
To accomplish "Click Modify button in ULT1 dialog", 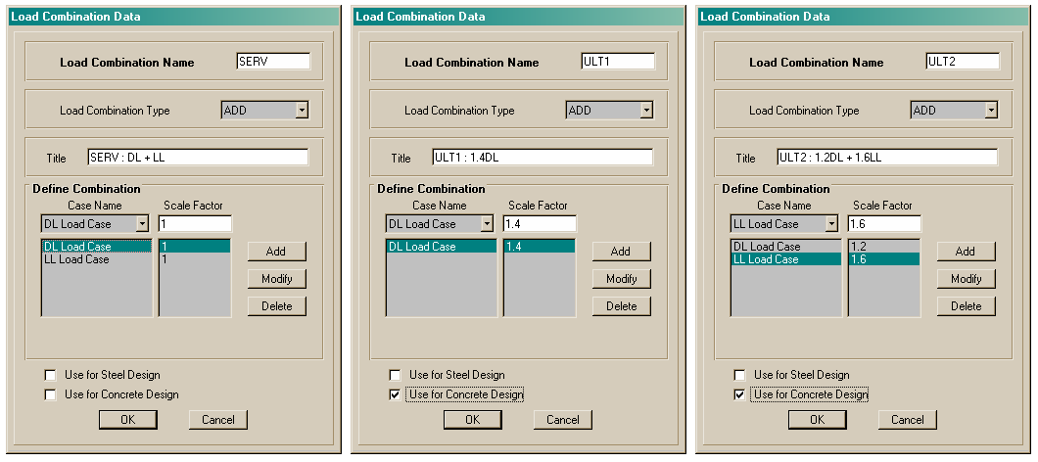I will coord(622,279).
